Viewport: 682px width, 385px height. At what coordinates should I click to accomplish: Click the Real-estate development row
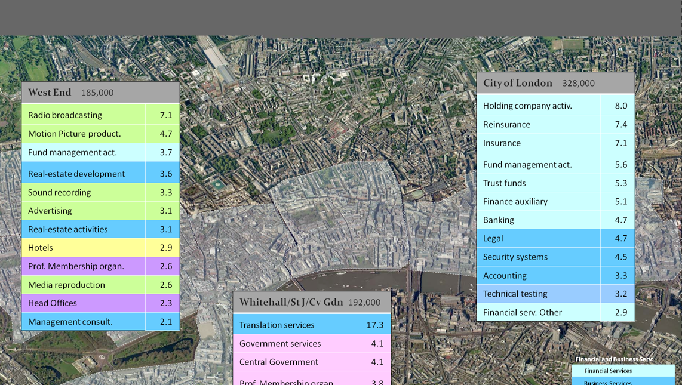tap(84, 173)
